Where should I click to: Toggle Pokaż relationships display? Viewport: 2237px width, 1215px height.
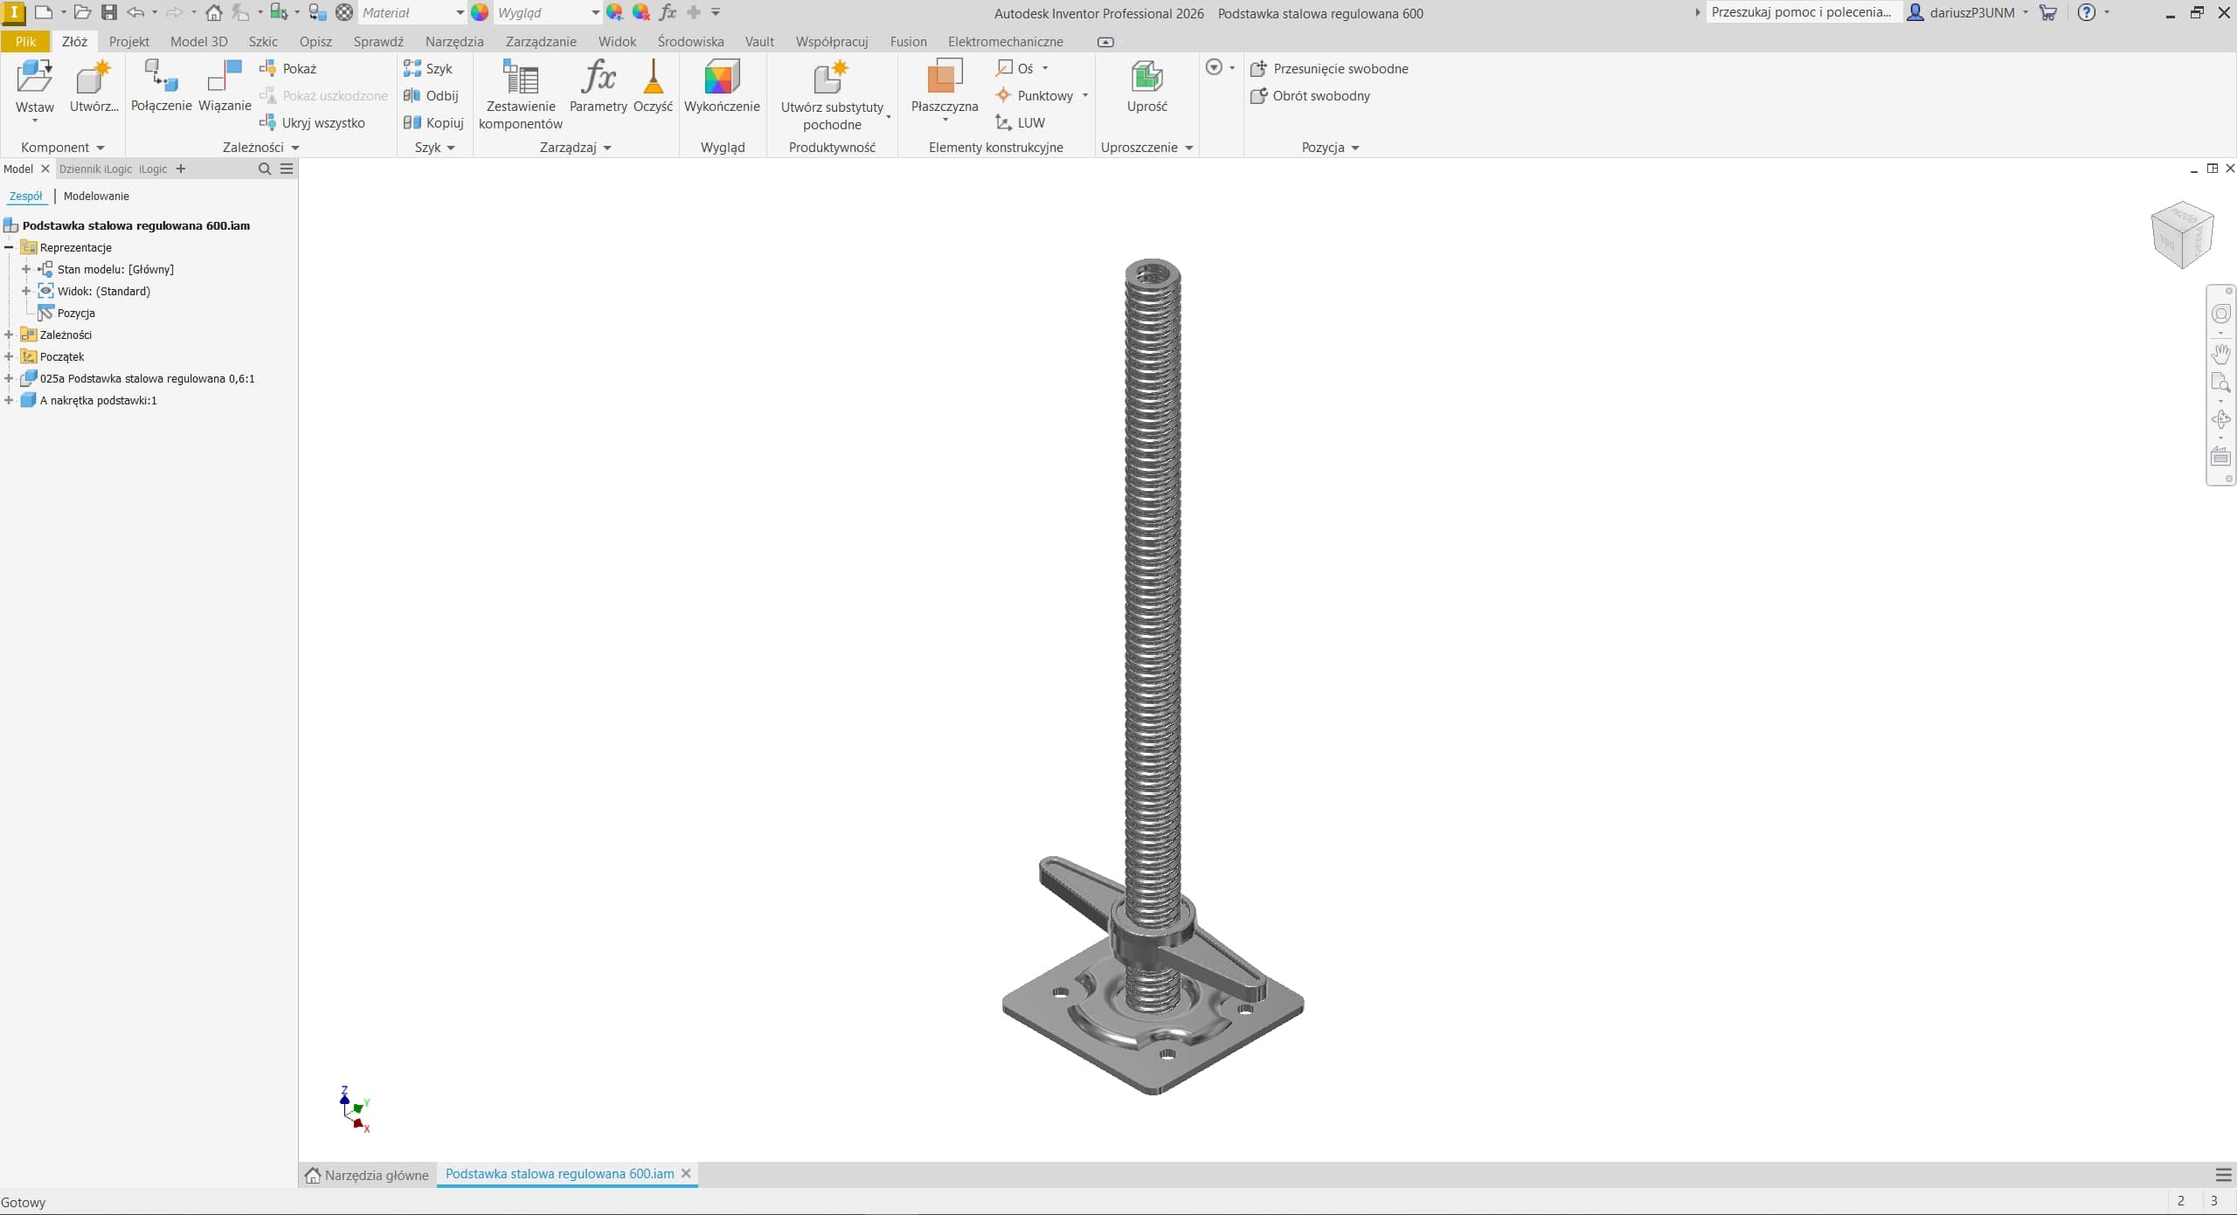[x=288, y=68]
